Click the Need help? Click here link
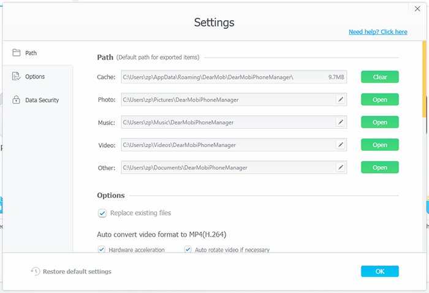This screenshot has width=429, height=293. point(378,32)
